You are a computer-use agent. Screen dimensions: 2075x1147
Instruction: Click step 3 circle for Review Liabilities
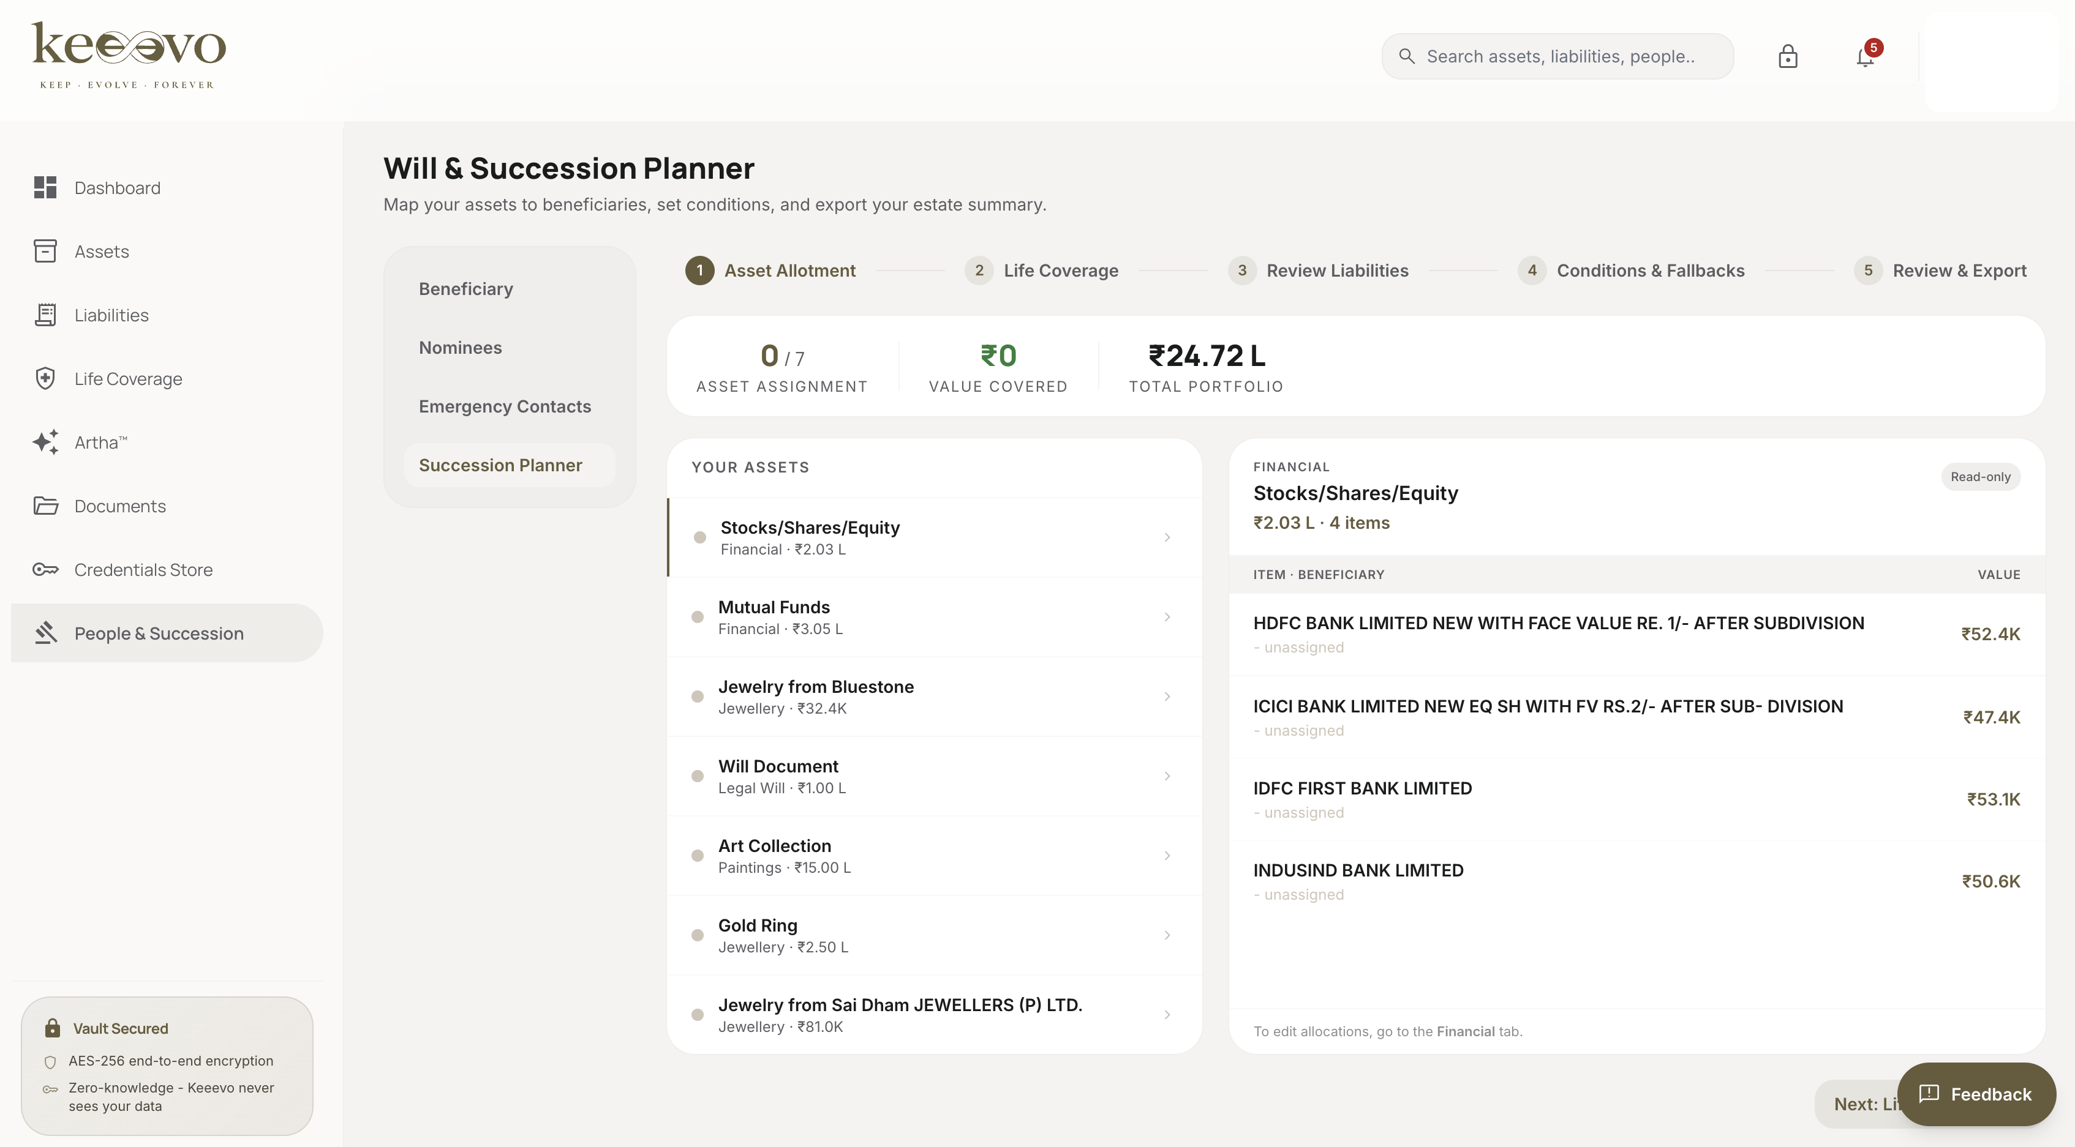coord(1242,271)
